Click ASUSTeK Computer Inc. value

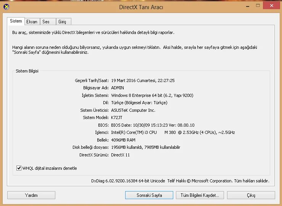tap(133, 110)
